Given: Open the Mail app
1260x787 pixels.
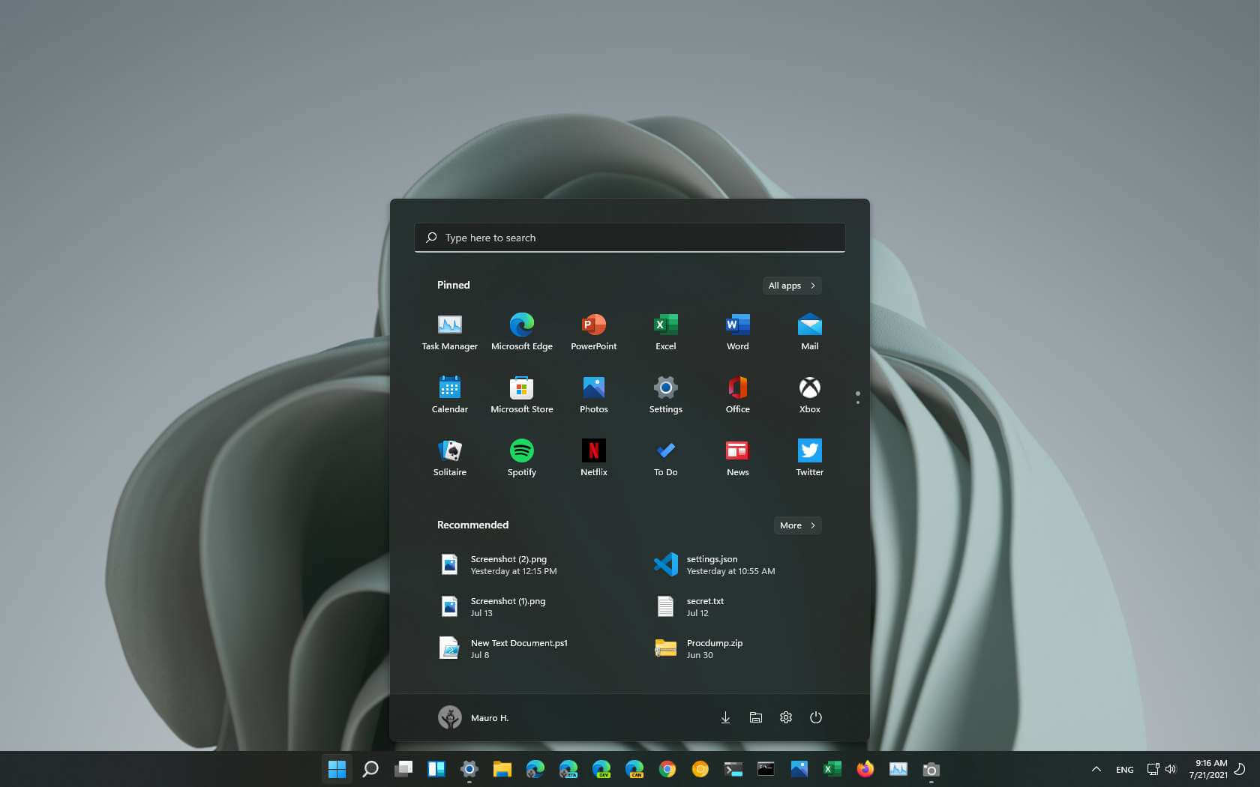Looking at the screenshot, I should tap(809, 331).
